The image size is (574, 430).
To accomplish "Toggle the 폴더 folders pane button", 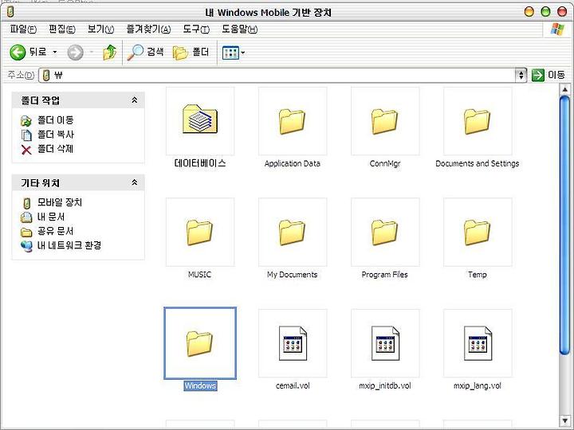I will [191, 53].
